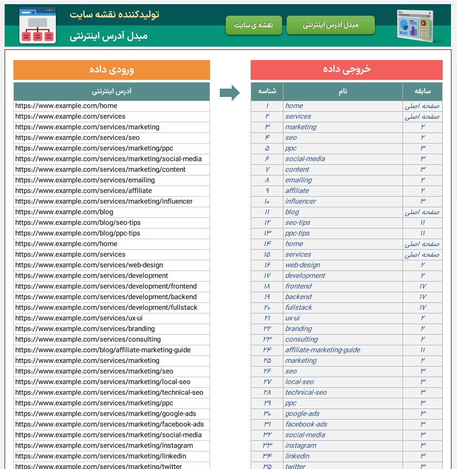
Task: Select URL cell ending marketing/influencer
Action: coord(112,202)
